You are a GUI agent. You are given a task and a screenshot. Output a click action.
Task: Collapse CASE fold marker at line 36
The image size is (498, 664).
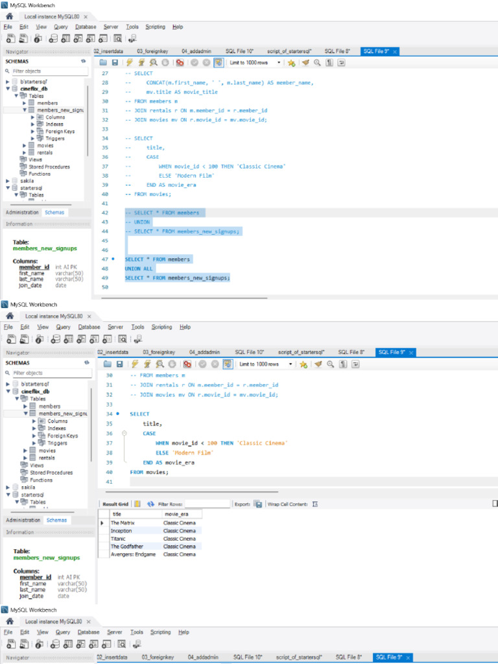pyautogui.click(x=124, y=433)
